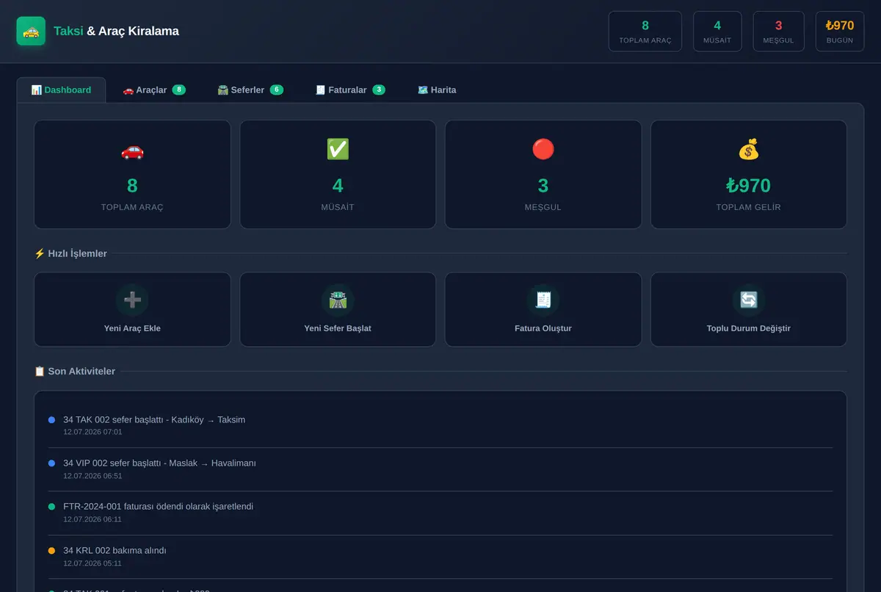Screen dimensions: 881x592
Task: Open the Harita tab
Action: point(437,90)
